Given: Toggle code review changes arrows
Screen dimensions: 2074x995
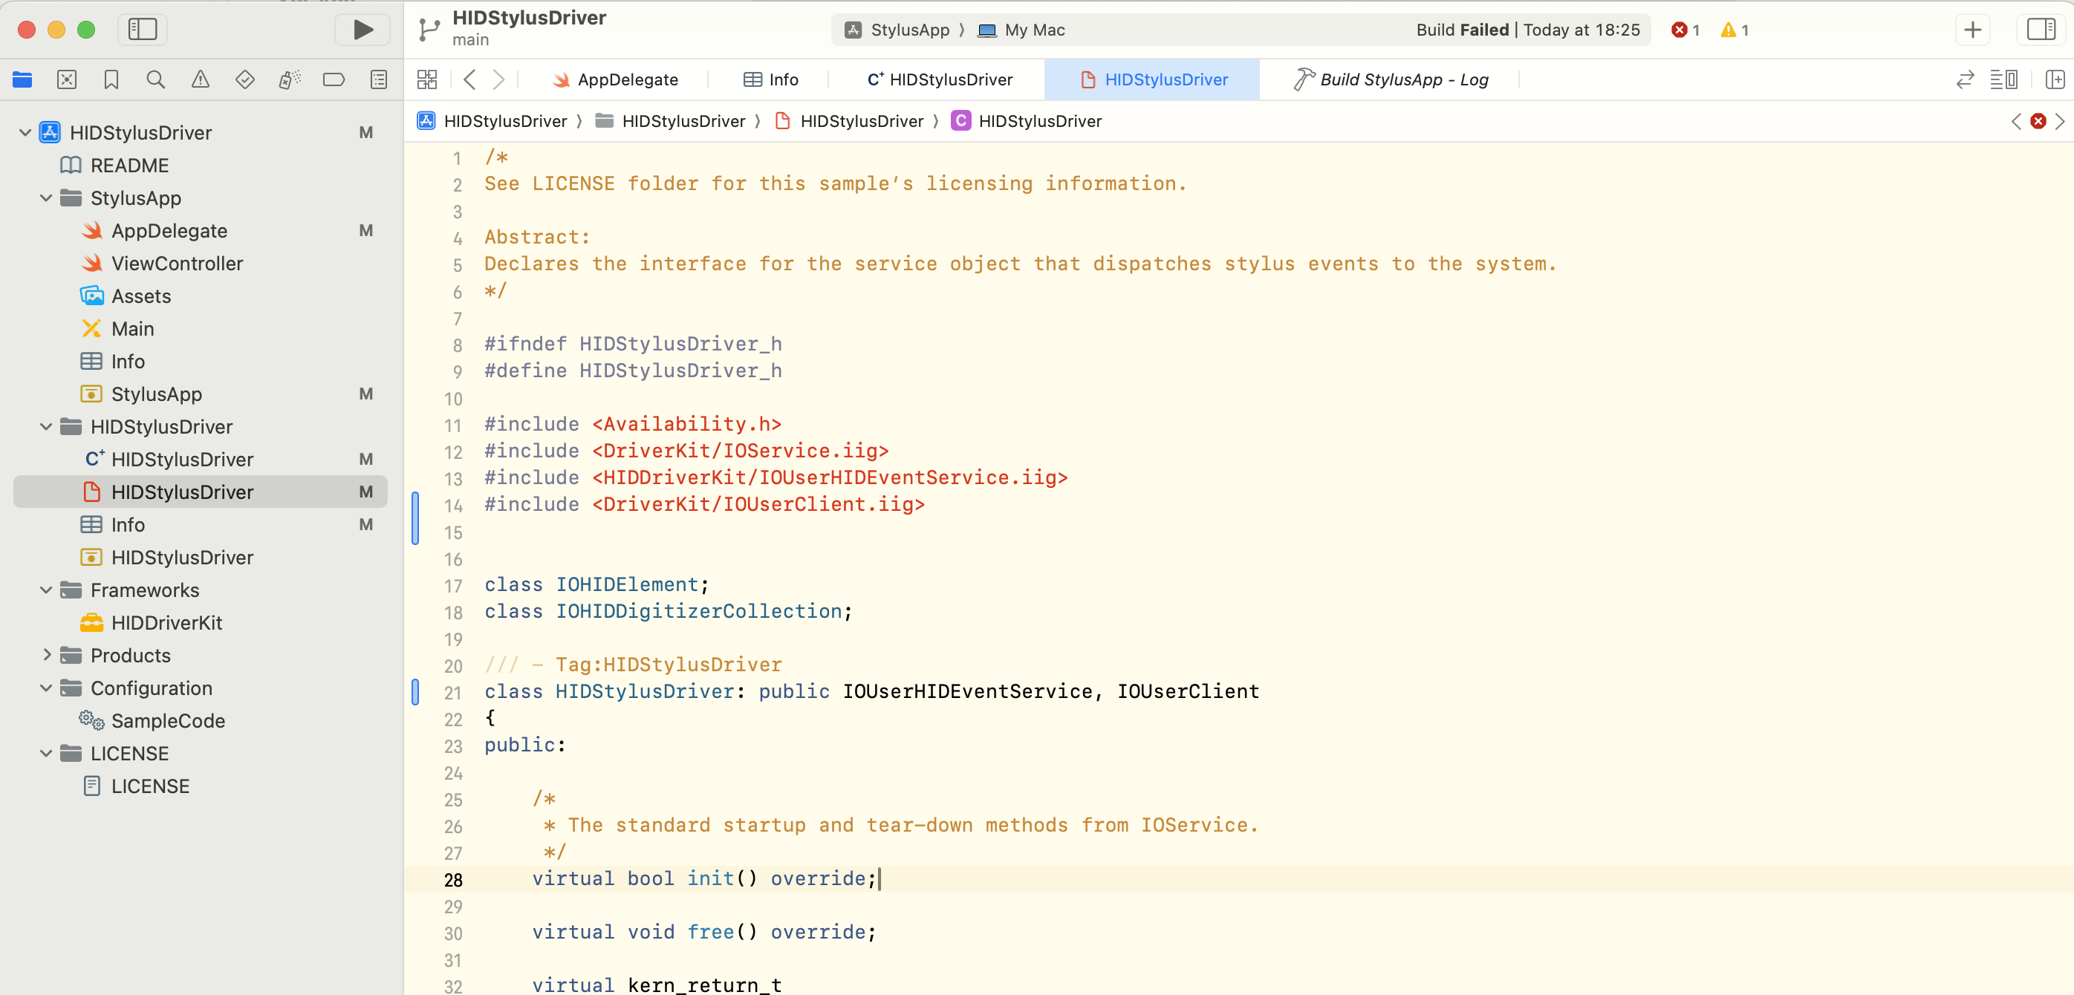Looking at the screenshot, I should coord(1966,79).
